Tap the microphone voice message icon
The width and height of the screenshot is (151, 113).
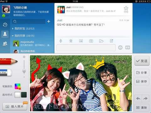61,41
